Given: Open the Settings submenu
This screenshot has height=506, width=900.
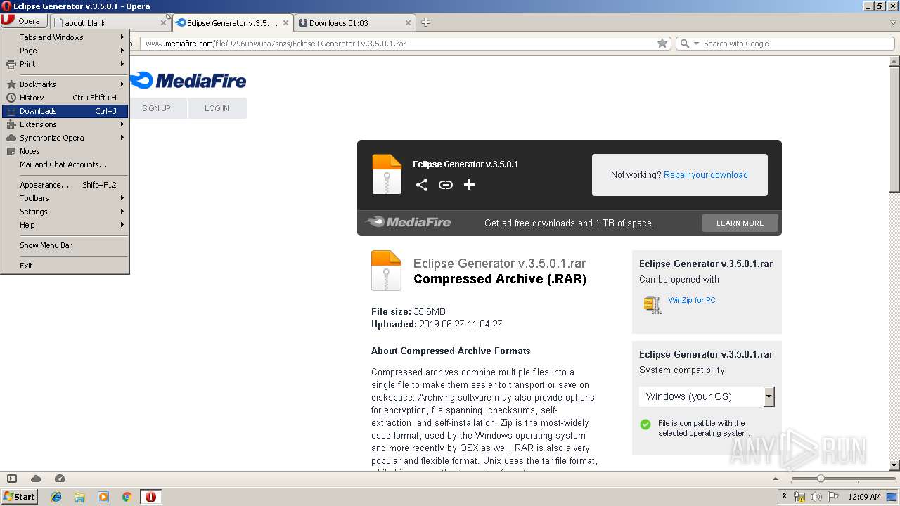Looking at the screenshot, I should [65, 212].
